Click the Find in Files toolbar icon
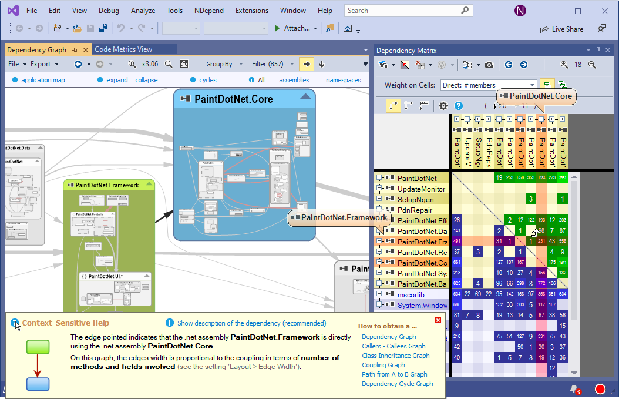The image size is (619, 399). click(329, 28)
